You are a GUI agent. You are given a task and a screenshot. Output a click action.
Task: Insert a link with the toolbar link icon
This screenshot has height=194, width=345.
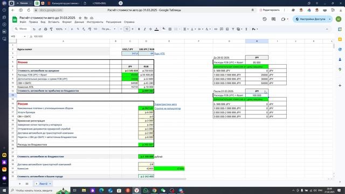point(216,29)
